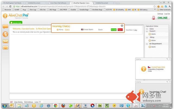Image resolution: width=174 pixels, height=109 pixels.
Task: Open the Other bookmarks folder
Action: pos(164,10)
